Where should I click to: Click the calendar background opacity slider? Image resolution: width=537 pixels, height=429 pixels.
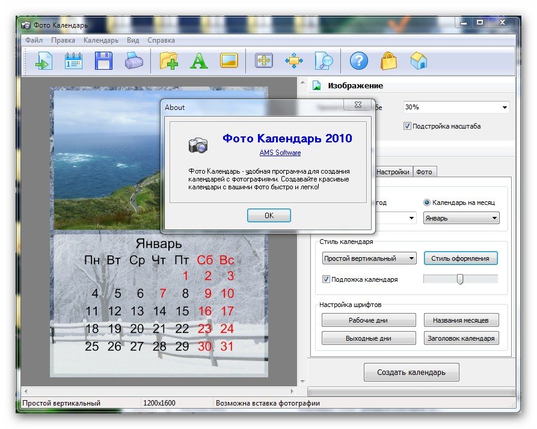(x=460, y=279)
